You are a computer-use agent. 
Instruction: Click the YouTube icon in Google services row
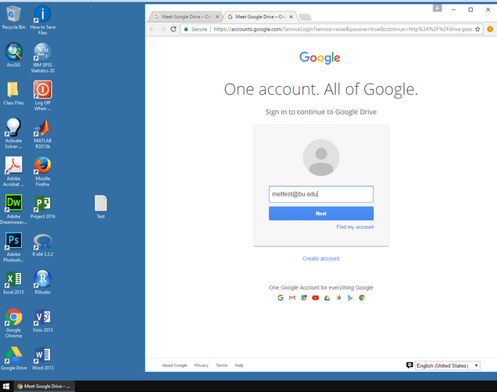[316, 298]
